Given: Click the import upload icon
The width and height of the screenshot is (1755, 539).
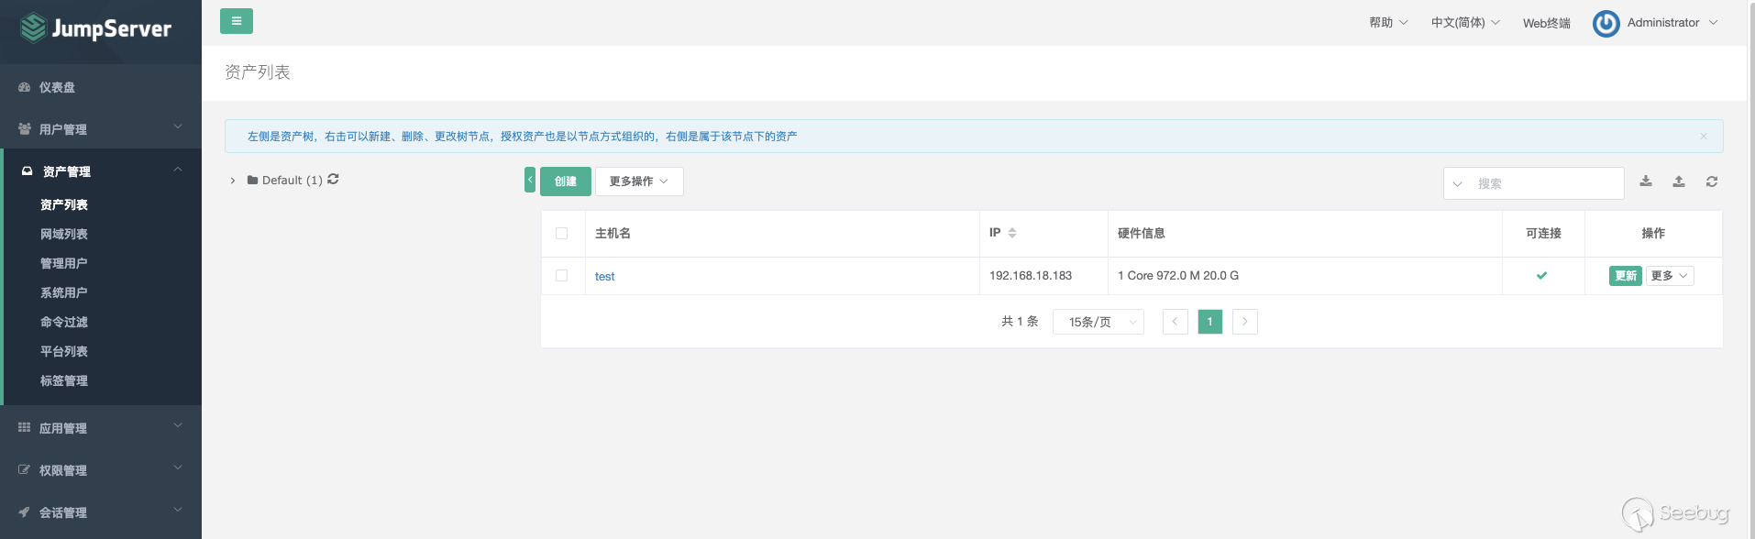Looking at the screenshot, I should point(1678,181).
